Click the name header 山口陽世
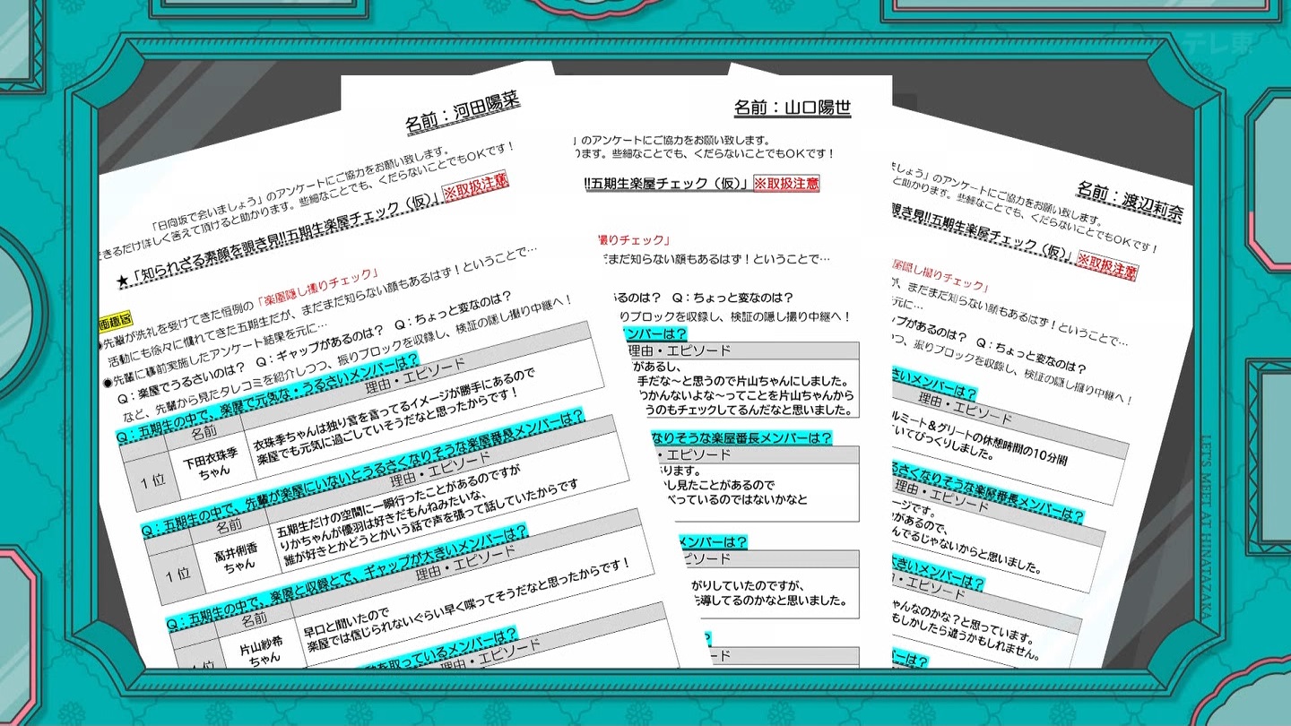1291x726 pixels. tap(792, 108)
